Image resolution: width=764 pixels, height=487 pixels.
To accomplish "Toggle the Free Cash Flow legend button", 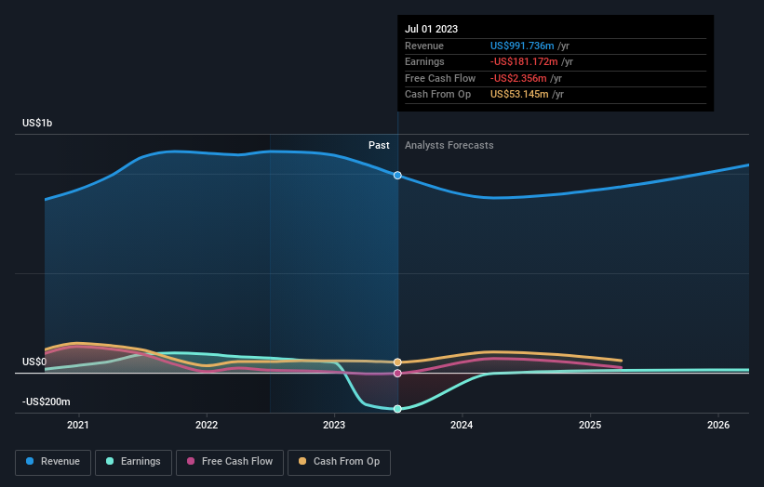I will pos(230,462).
